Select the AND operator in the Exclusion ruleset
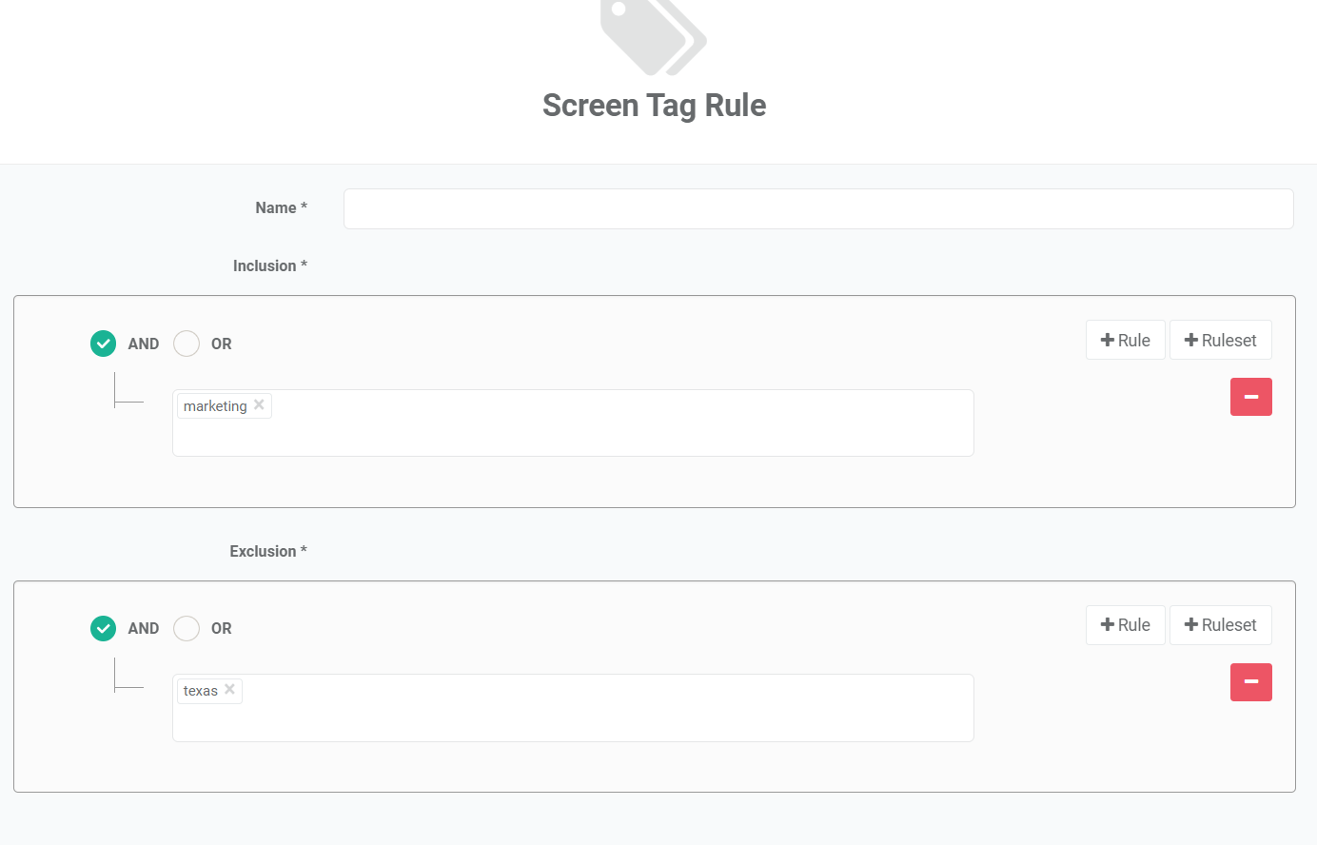The width and height of the screenshot is (1317, 845). [103, 628]
